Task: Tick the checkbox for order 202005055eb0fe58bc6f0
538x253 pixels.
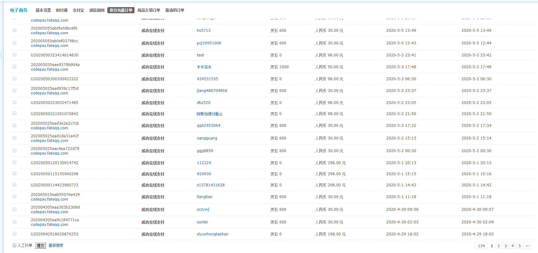Action: (14, 30)
